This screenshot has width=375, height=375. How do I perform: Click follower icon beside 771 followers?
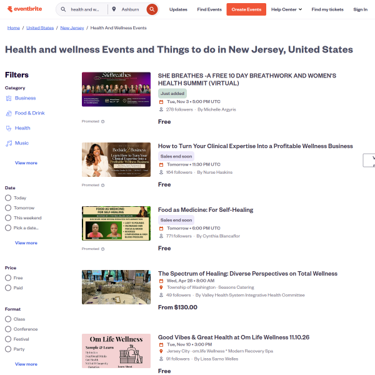point(161,236)
